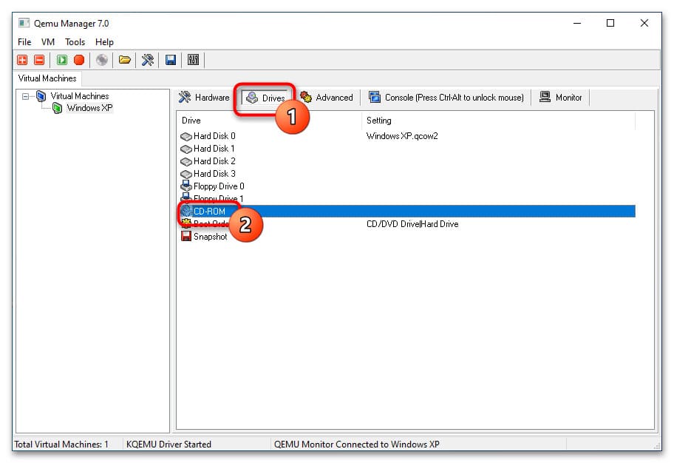Open the File menu
Screen dimensions: 674x463
click(x=24, y=42)
